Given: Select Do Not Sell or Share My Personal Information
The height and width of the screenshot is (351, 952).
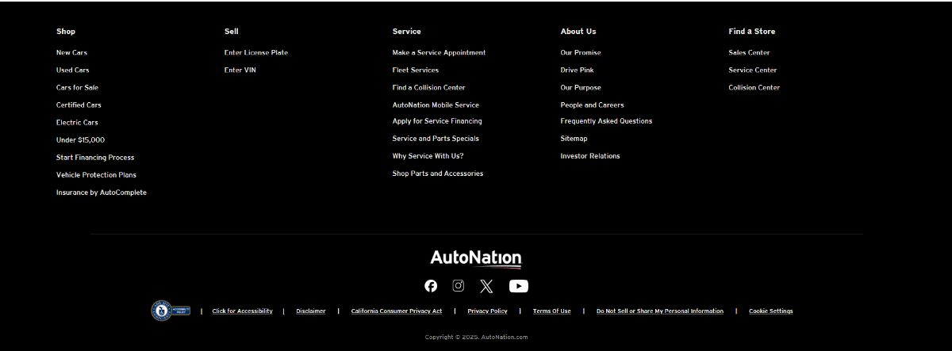Looking at the screenshot, I should (660, 311).
